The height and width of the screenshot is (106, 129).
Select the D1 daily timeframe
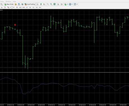pyautogui.click(x=33, y=8)
